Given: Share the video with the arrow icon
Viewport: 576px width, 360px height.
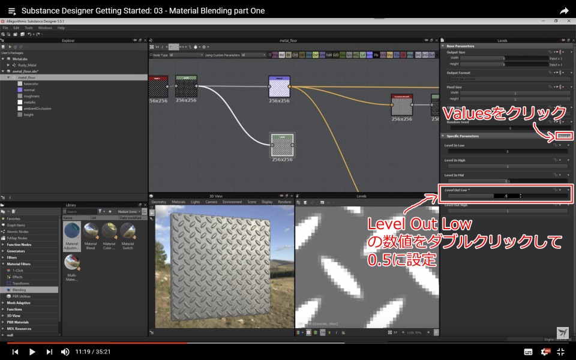Looking at the screenshot, I should click(x=564, y=11).
